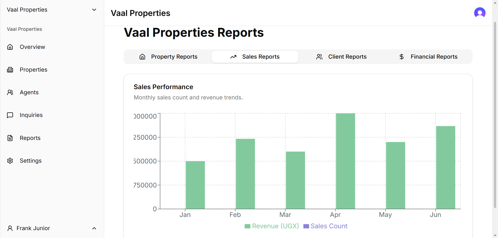Click the May revenue bar
Screen dimensions: 498x238
[395, 175]
